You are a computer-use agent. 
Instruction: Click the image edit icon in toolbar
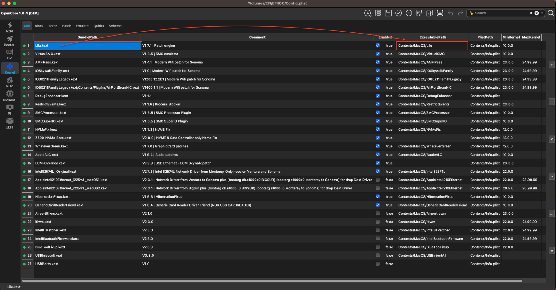419,13
